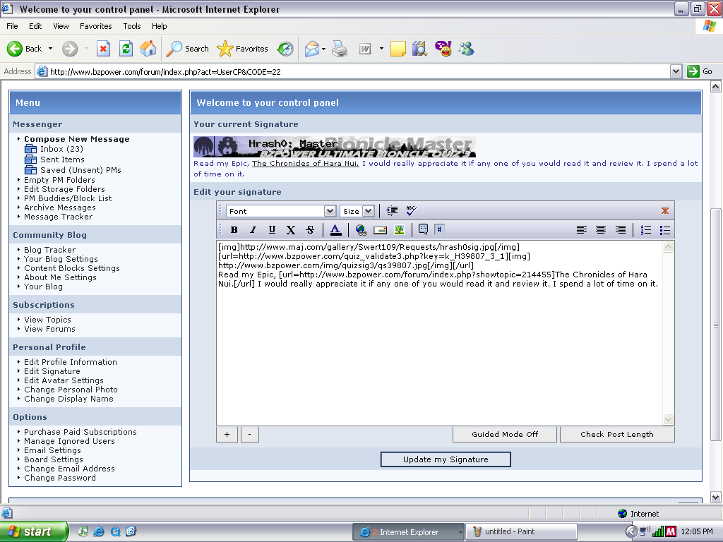
Task: Click the indent text icon
Action: [392, 210]
